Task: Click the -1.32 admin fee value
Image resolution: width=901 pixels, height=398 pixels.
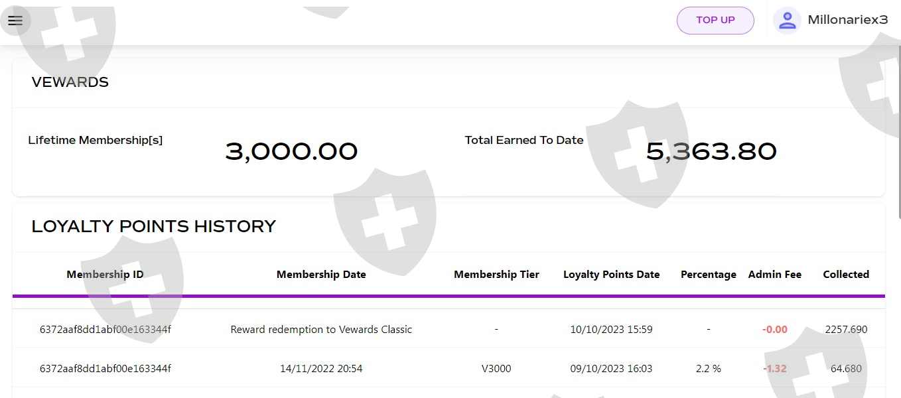Action: [x=774, y=369]
